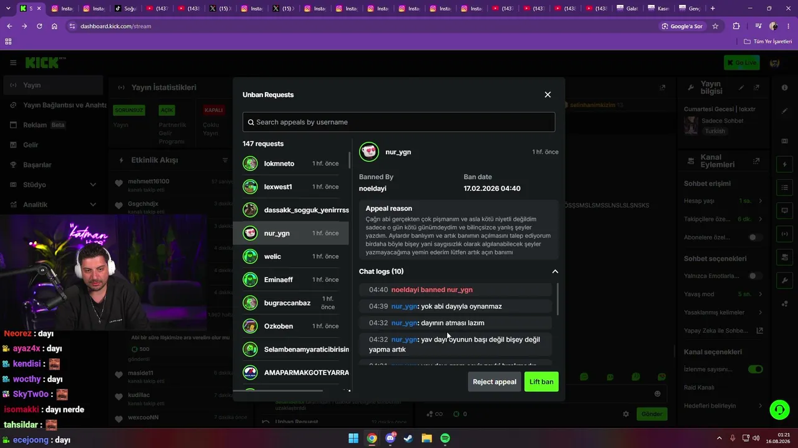Screen dimensions: 798x448
Task: Select bugraccanbaz unban request
Action: click(291, 303)
